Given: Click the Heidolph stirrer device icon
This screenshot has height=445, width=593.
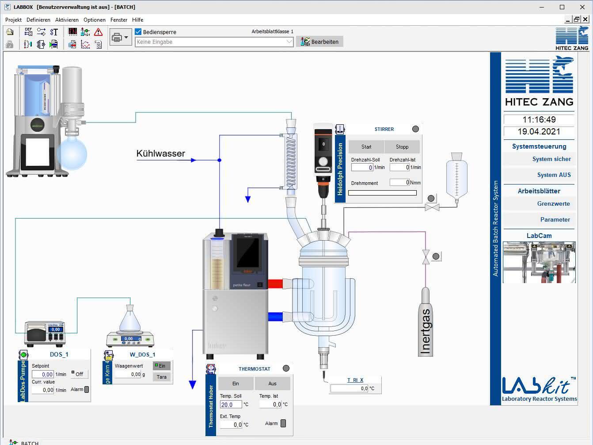Looking at the screenshot, I should (x=340, y=129).
